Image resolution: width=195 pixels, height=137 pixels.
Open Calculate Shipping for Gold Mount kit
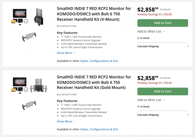tap(148, 115)
